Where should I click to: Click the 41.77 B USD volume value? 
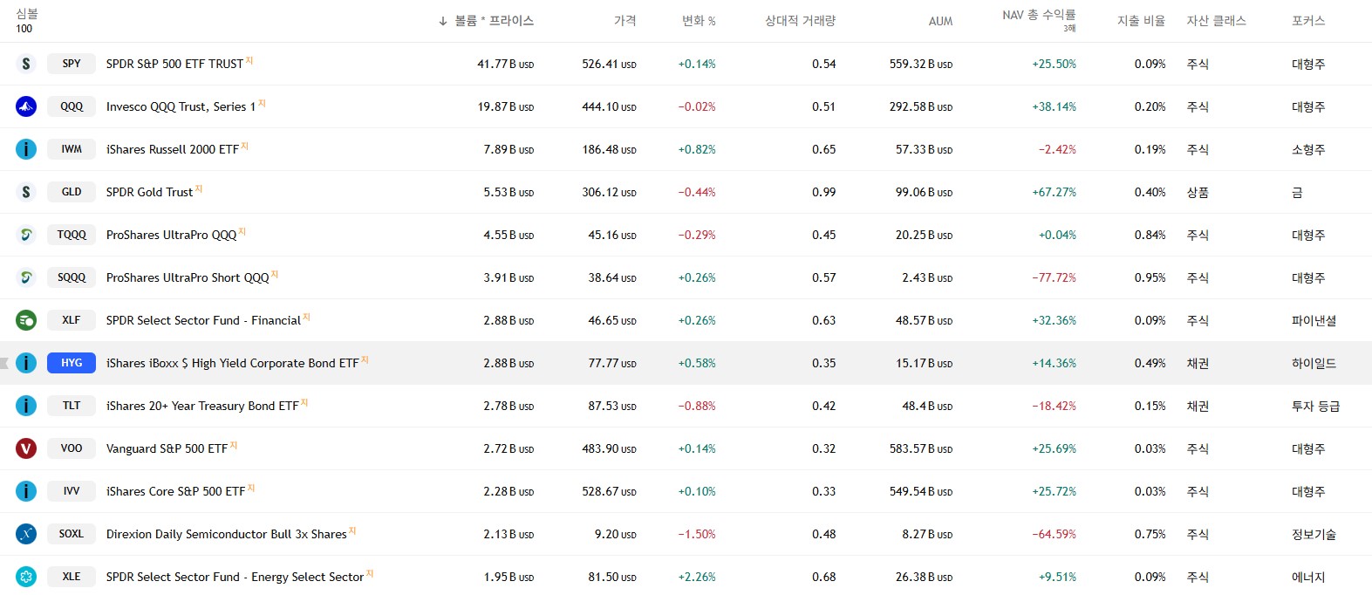pos(505,64)
